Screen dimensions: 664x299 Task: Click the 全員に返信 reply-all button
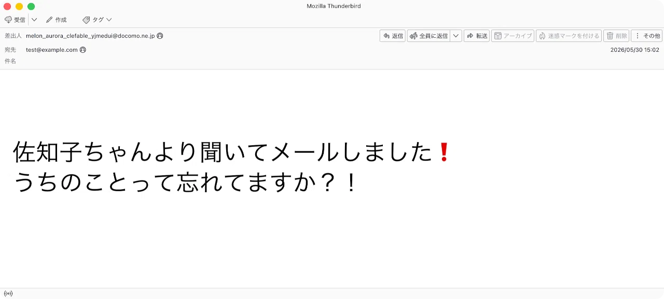(x=428, y=36)
